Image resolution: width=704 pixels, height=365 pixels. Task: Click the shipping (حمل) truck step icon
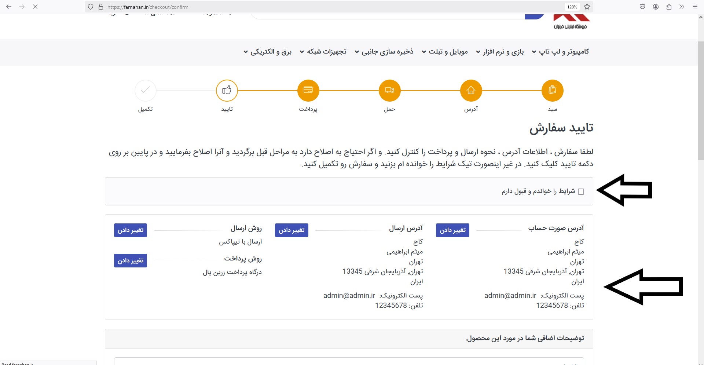389,90
